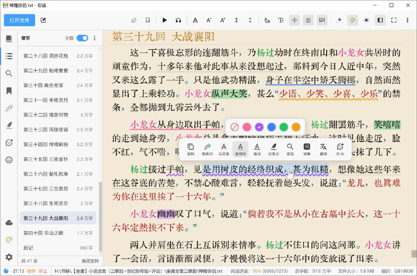
Task: Open the cloud sync icon in sidebar
Action: [9, 222]
